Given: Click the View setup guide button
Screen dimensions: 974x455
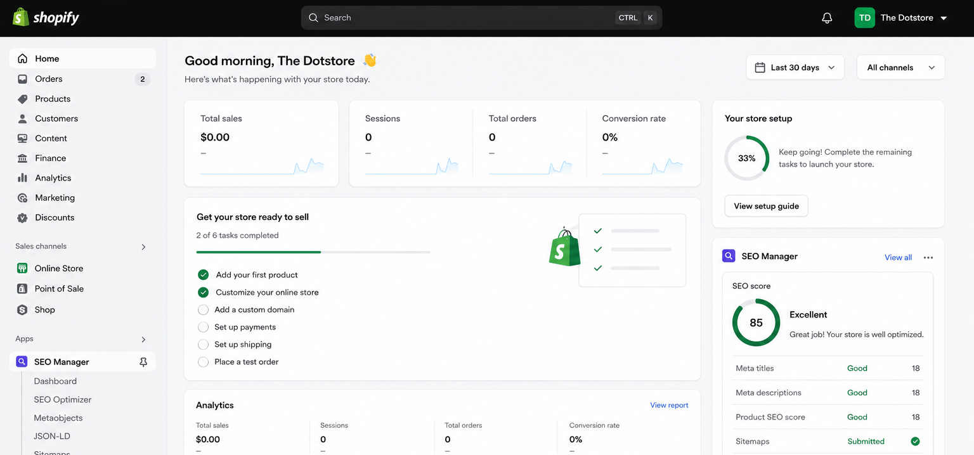Looking at the screenshot, I should pyautogui.click(x=766, y=206).
